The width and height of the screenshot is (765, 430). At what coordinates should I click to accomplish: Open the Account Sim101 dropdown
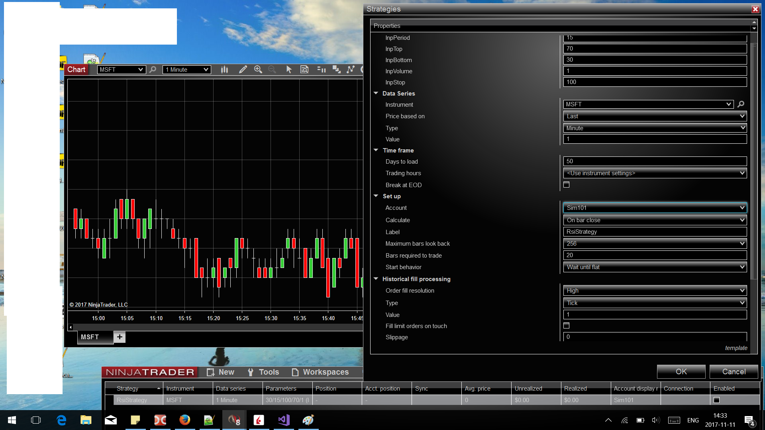coord(655,208)
